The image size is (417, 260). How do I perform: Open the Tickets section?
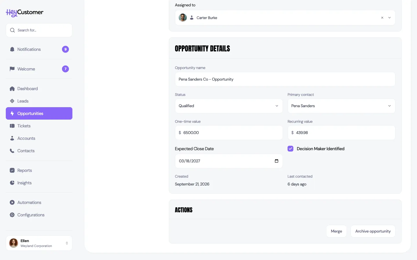point(39,126)
